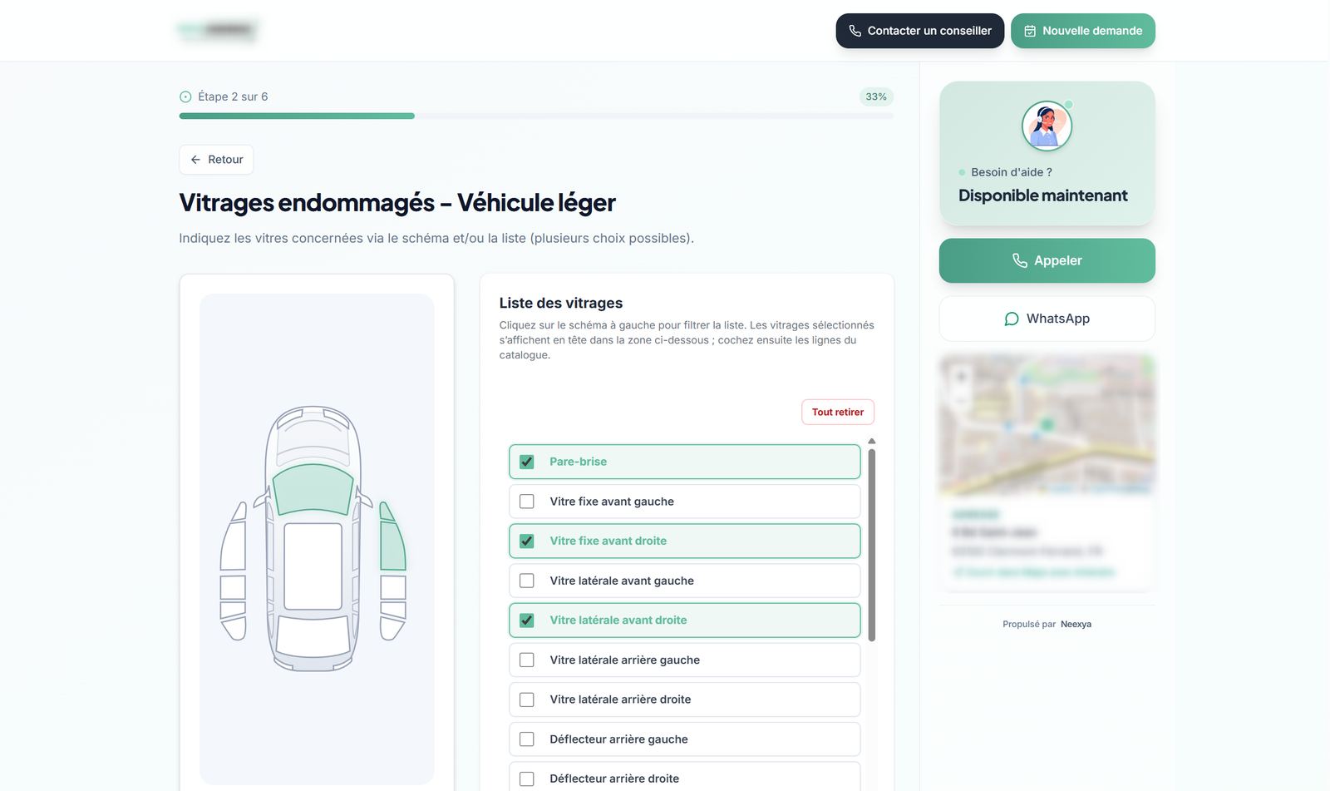The image size is (1330, 791).
Task: Click the back arrow icon next to Retour
Action: (195, 160)
